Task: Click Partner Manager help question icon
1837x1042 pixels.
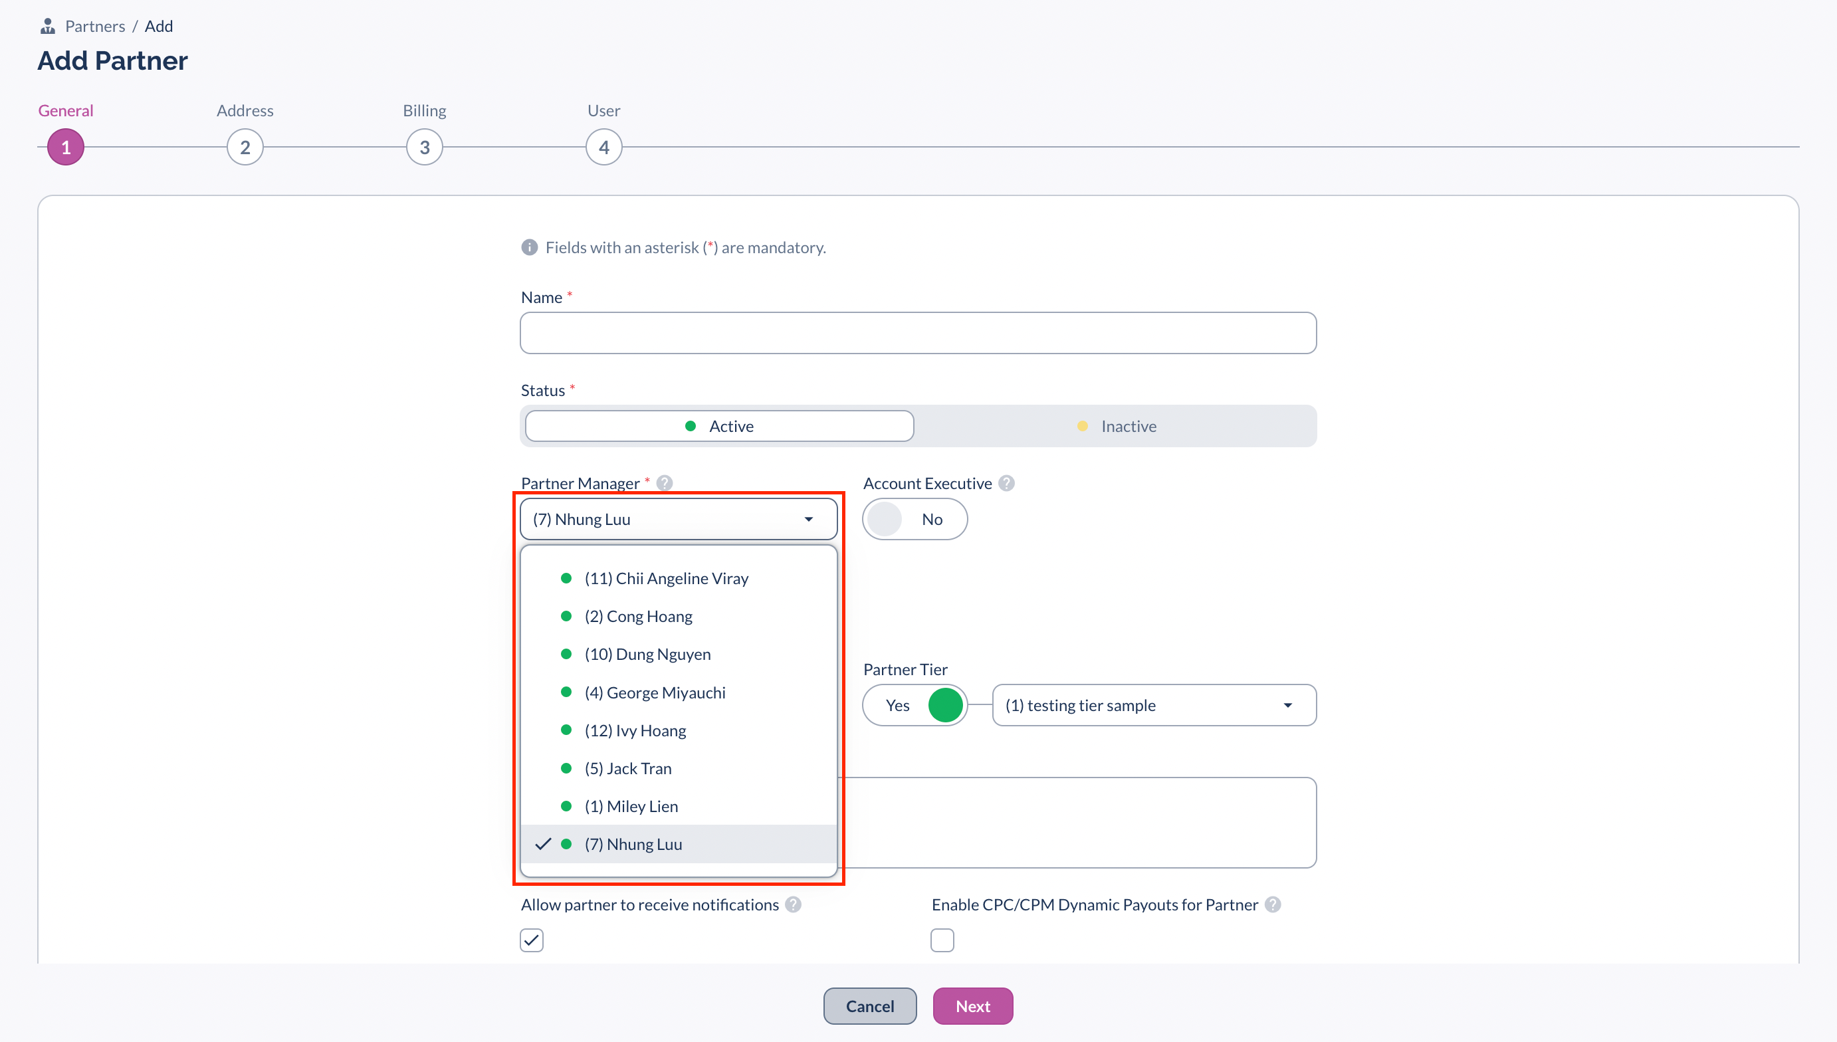Action: coord(664,483)
